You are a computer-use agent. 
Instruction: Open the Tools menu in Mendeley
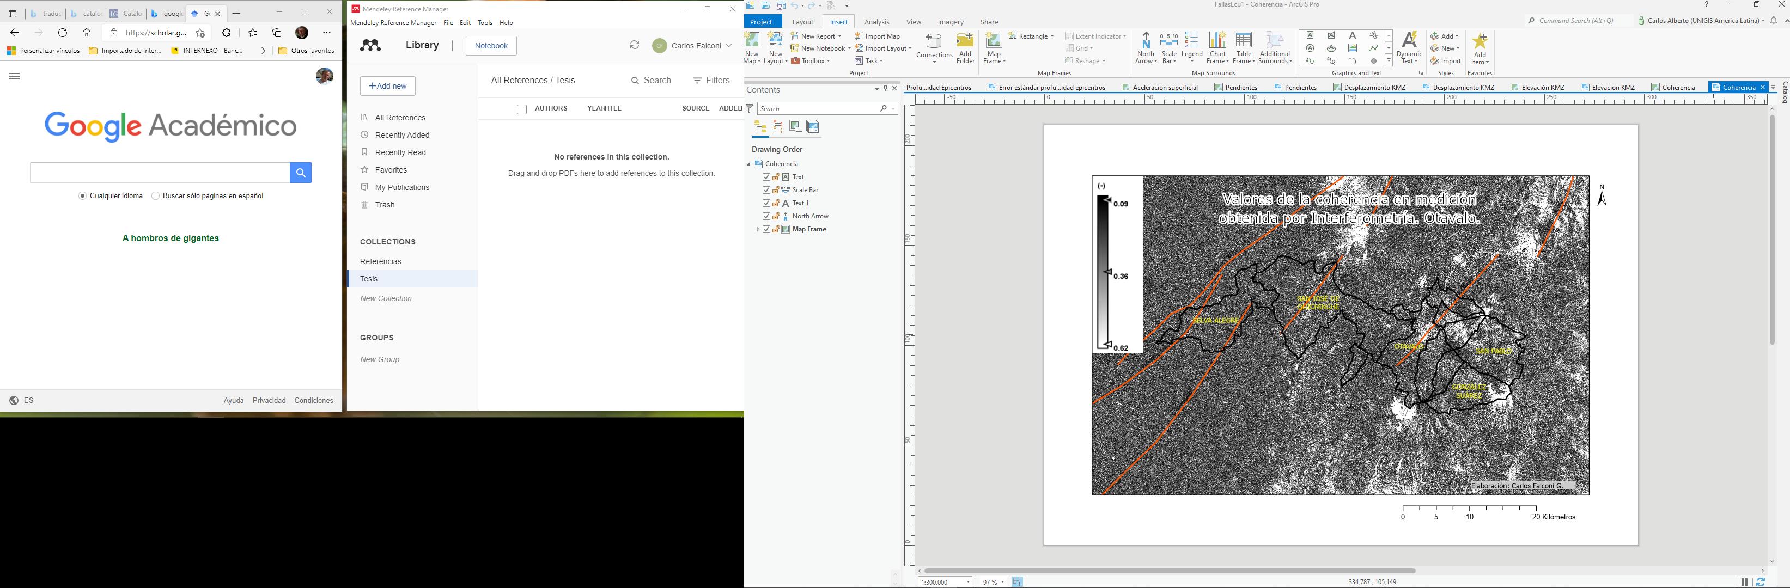point(485,23)
